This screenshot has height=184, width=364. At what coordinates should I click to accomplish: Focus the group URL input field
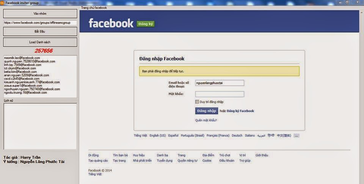[40, 23]
